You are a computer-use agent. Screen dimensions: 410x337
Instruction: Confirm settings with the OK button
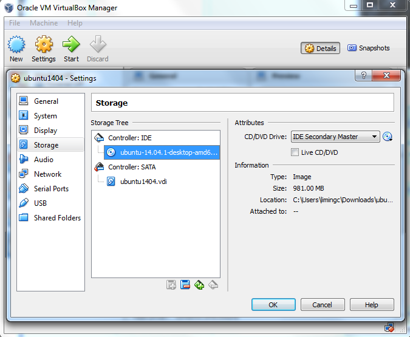click(273, 305)
